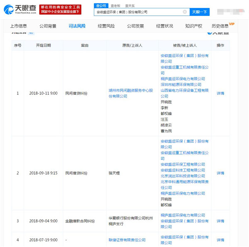Open the 经营风险 navigation tab
249x247 pixels.
[106, 26]
